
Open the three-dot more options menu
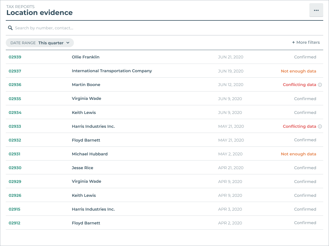click(x=316, y=10)
